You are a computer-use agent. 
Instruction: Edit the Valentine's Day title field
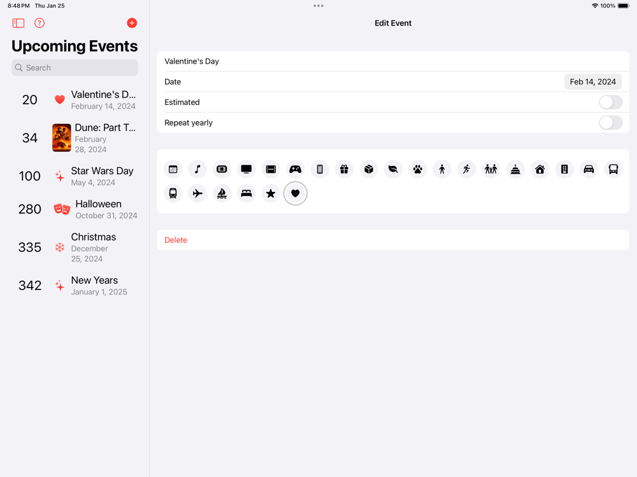tap(393, 61)
